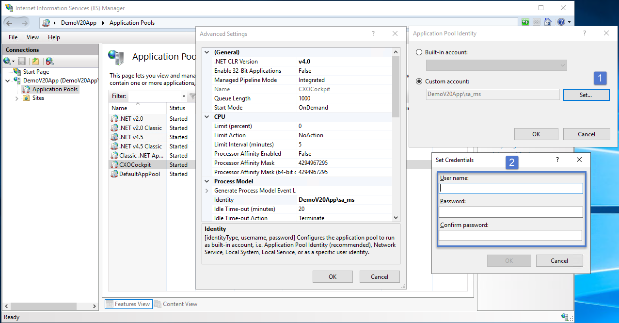The image size is (619, 323).
Task: Click the Create New Connection globe icon
Action: (7, 61)
